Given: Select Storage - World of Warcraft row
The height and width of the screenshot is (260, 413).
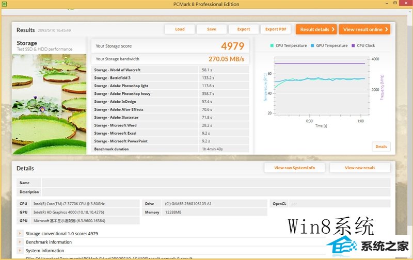Looking at the screenshot, I should click(170, 70).
